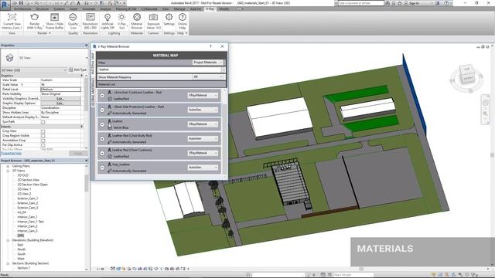Screen dimensions: 495x278
Task: Click the leather search input field
Action: click(159, 69)
